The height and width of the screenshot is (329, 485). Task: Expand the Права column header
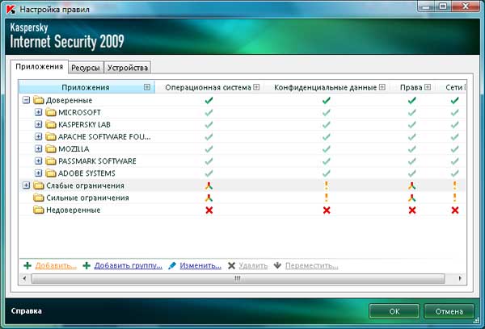click(x=428, y=87)
